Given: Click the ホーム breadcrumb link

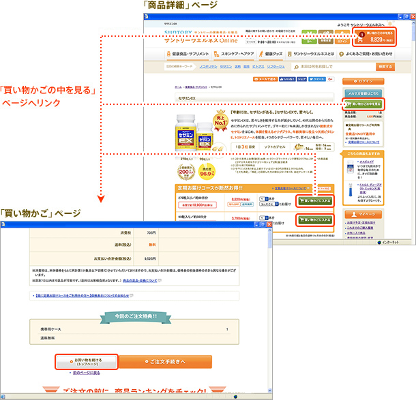Looking at the screenshot, I should point(178,87).
